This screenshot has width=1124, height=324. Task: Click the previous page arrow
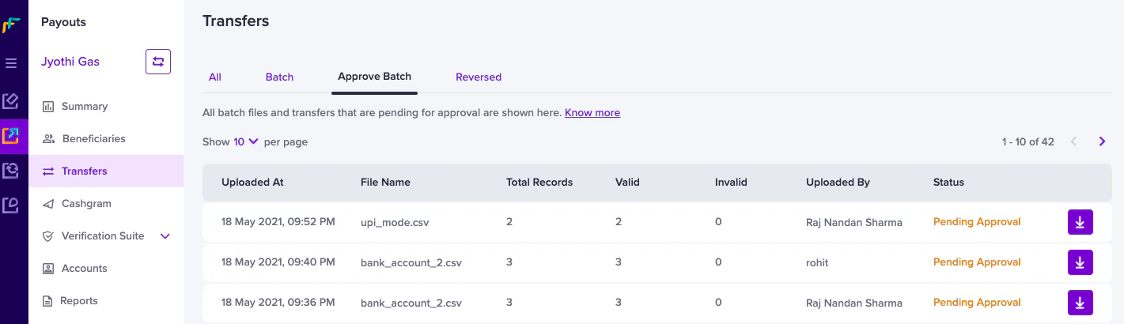1073,141
